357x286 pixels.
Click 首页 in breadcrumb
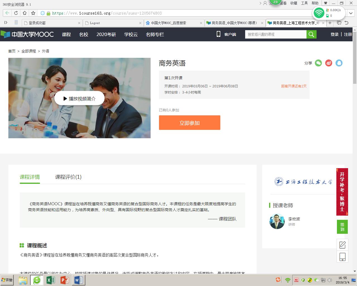[12, 51]
